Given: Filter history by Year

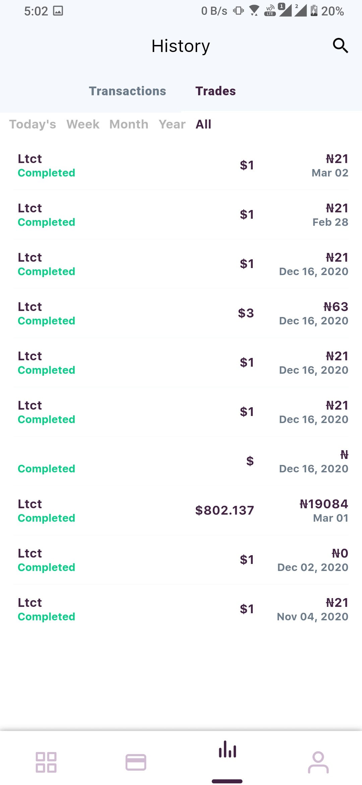Looking at the screenshot, I should click(x=172, y=124).
